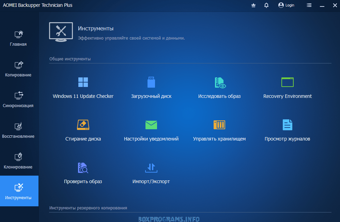Click the AOMEI Backupper Technician Plus title
The height and width of the screenshot is (222, 340).
click(x=37, y=5)
